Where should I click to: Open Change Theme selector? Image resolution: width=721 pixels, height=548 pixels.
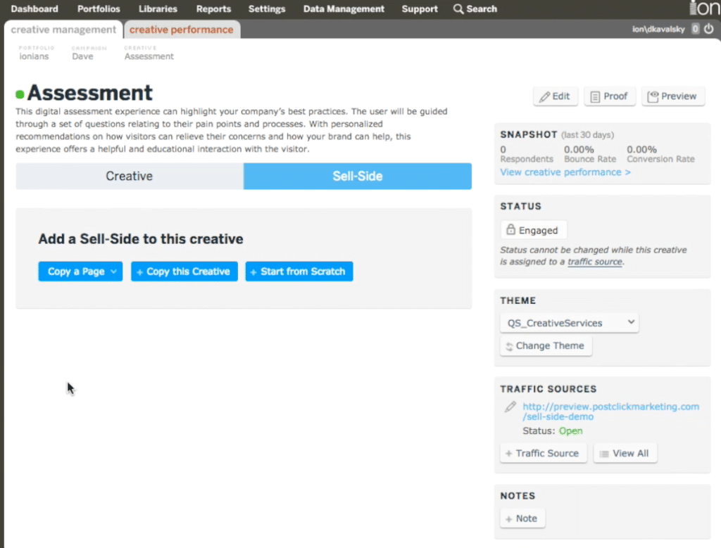pos(546,345)
